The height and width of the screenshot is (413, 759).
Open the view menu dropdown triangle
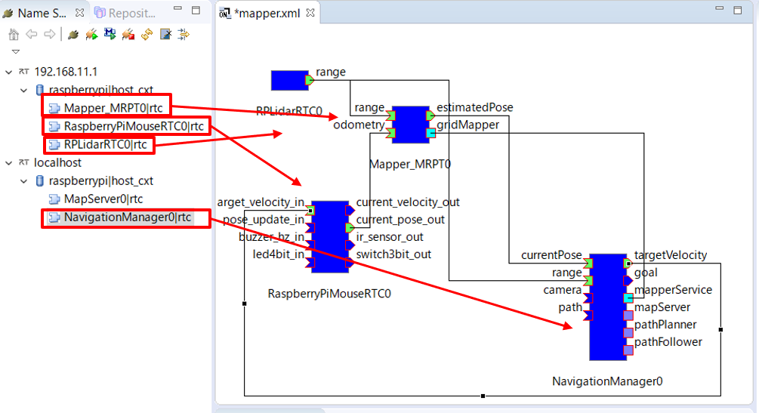point(16,52)
